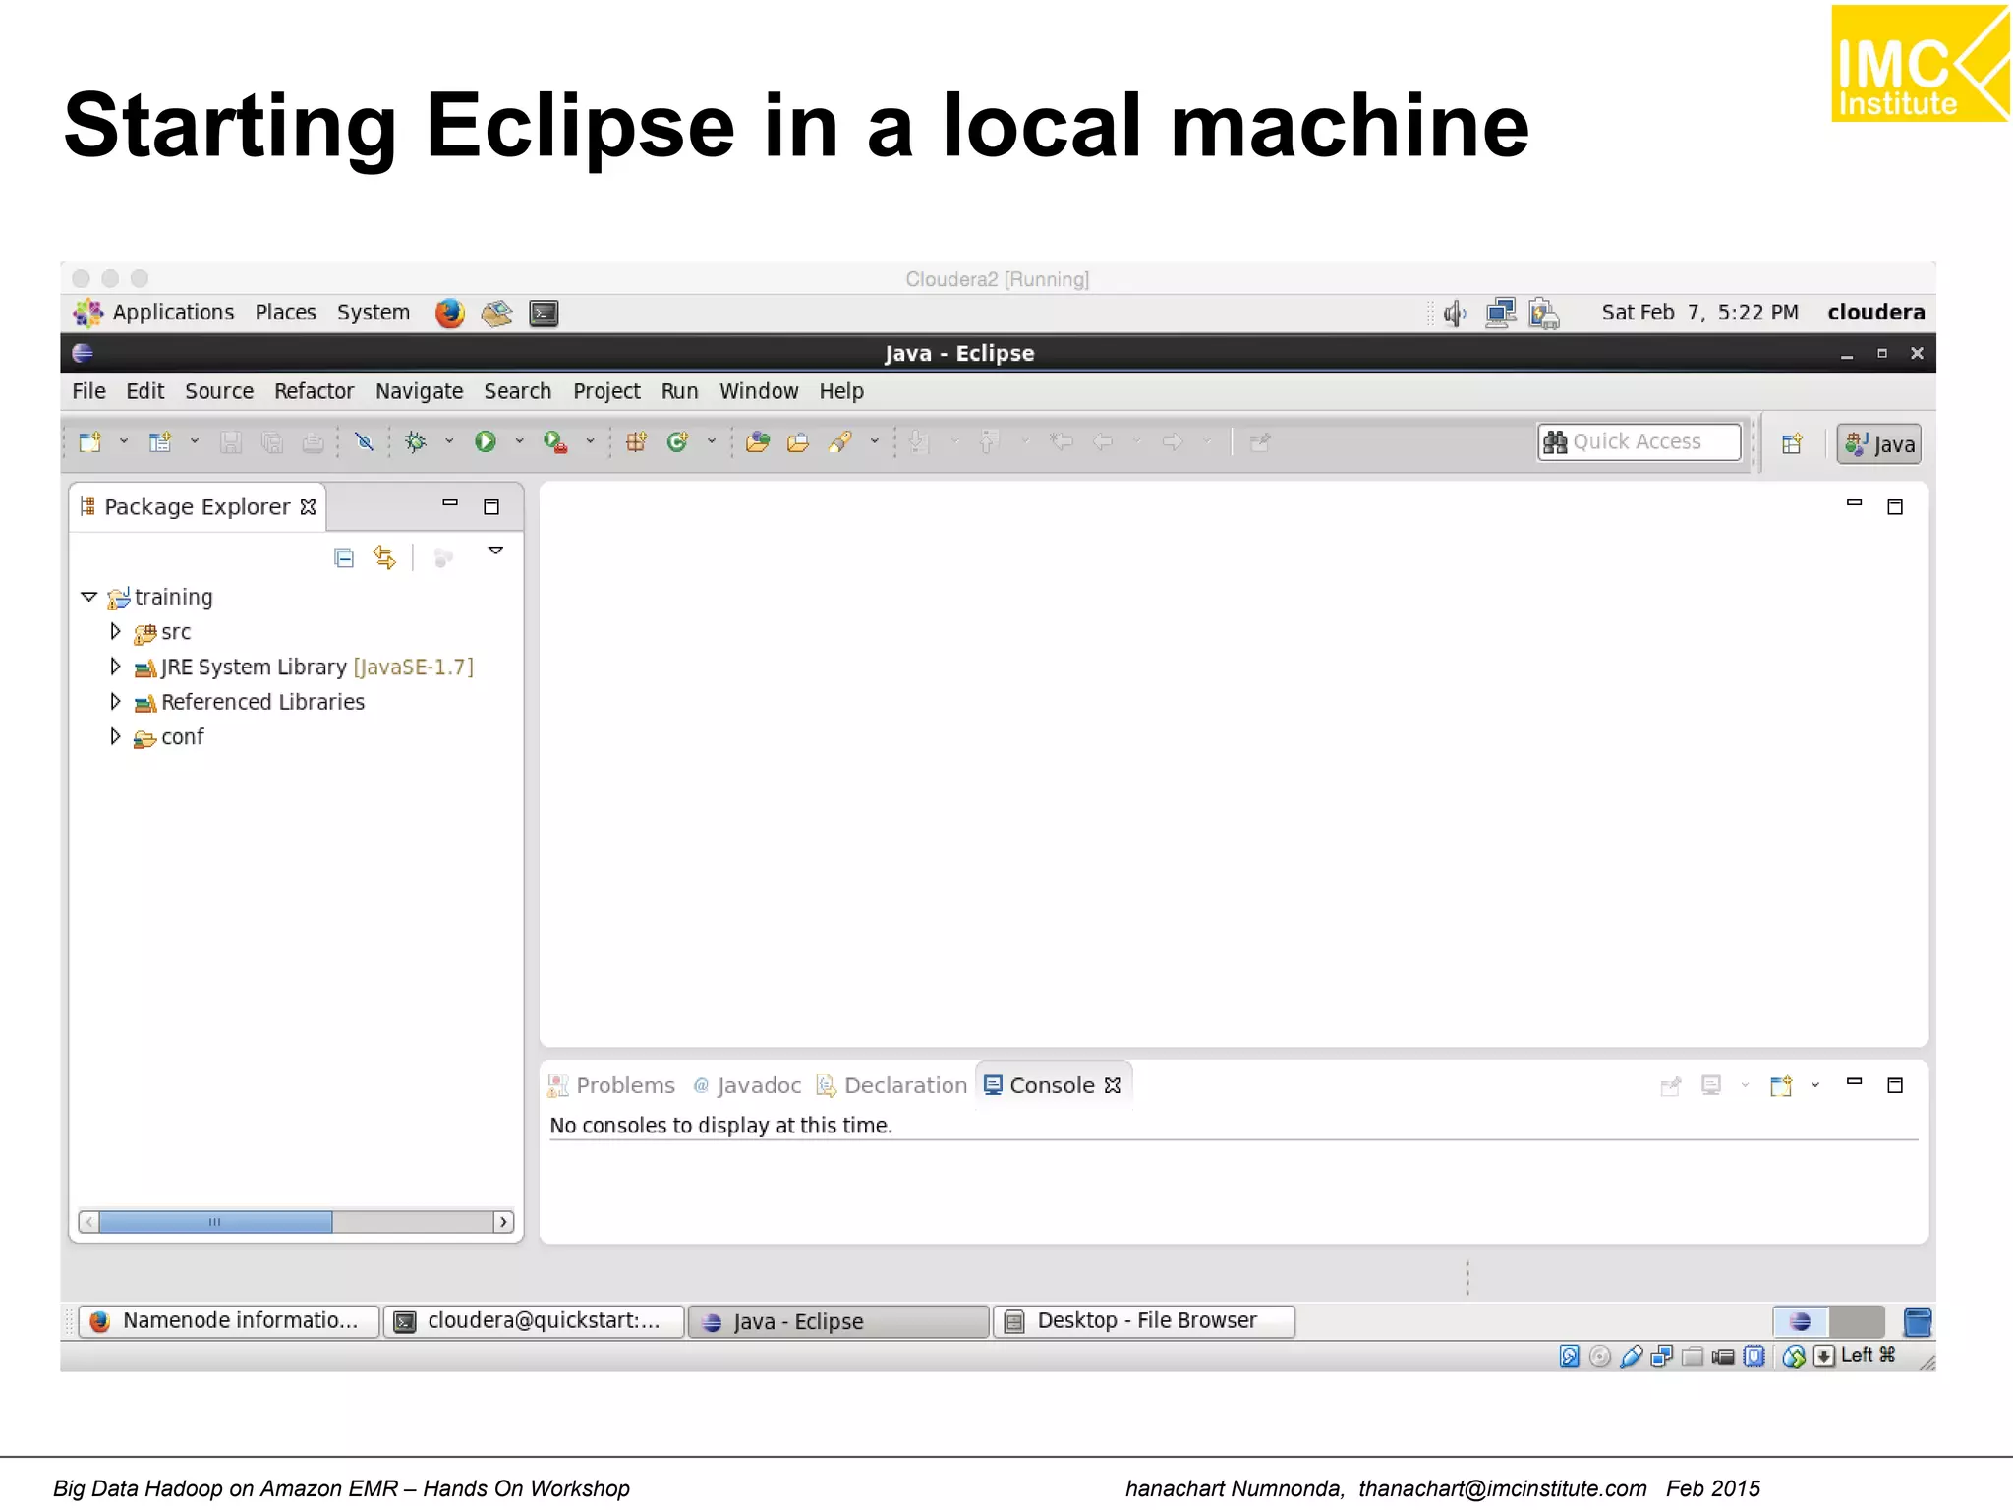Switch to the Declaration tab
Viewport: 2013px width, 1510px height.
coord(892,1085)
